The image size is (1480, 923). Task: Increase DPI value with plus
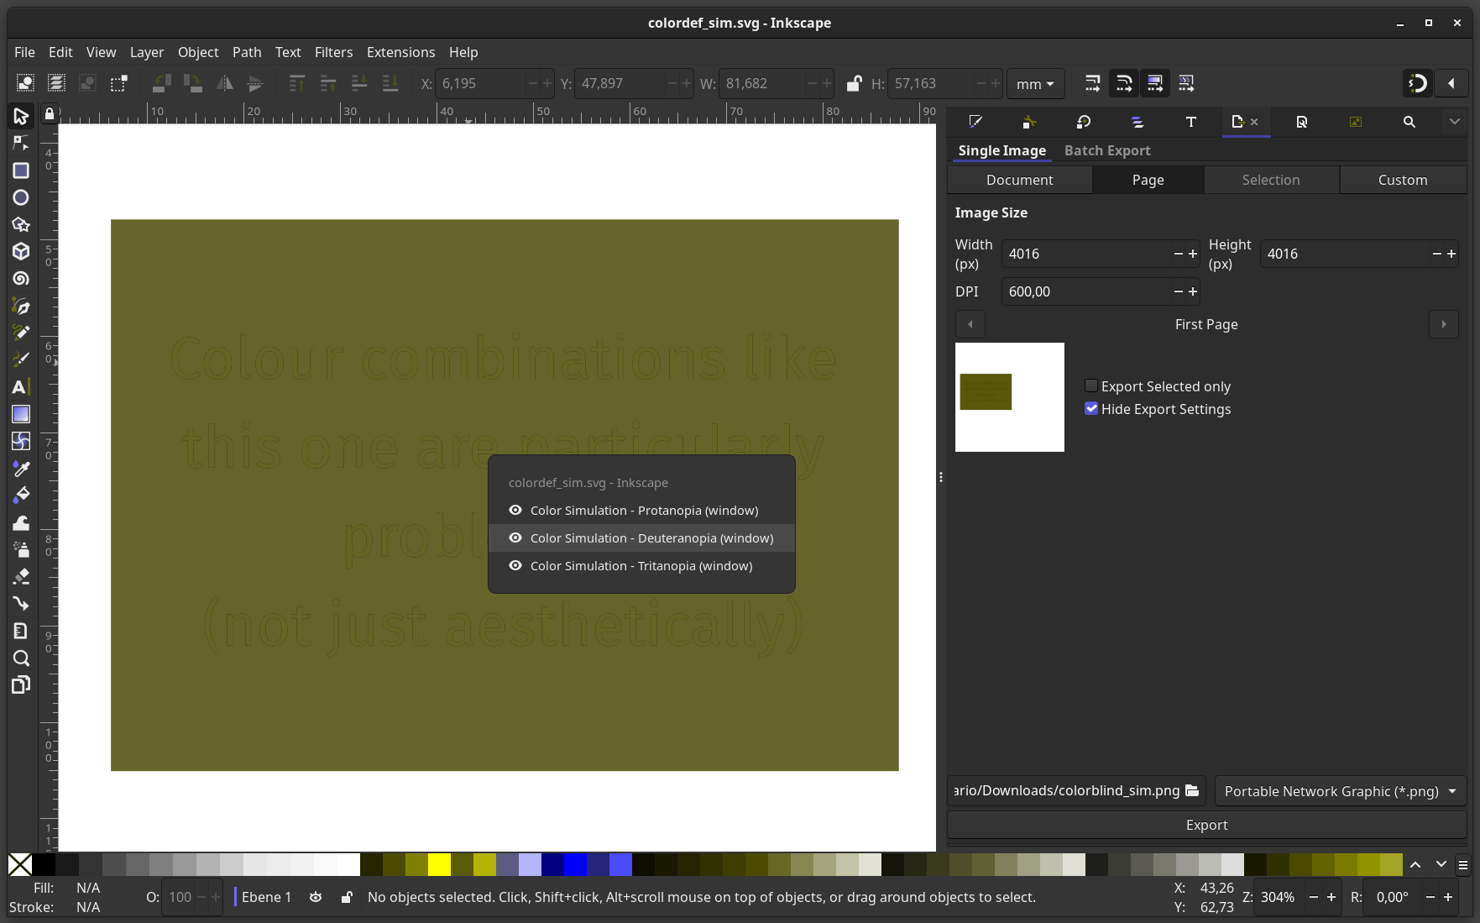[x=1193, y=291]
